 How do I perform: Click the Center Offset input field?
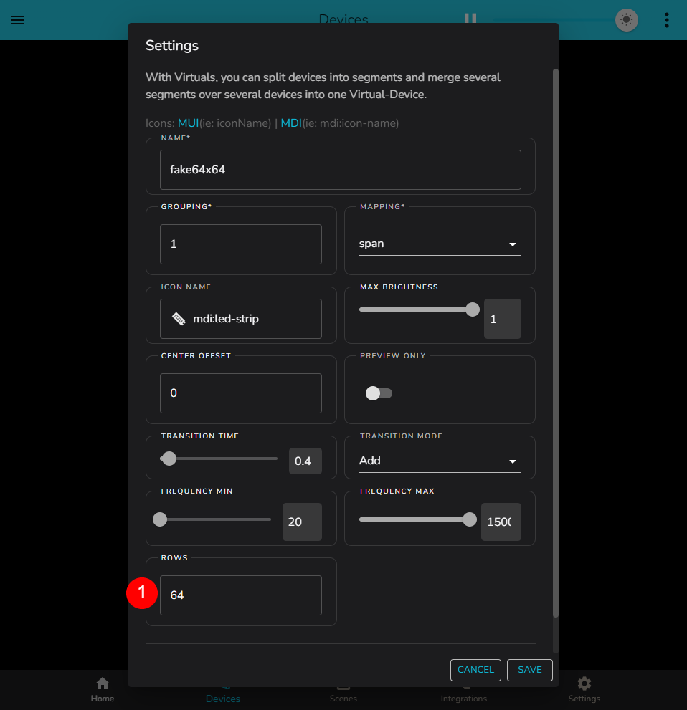pos(241,393)
